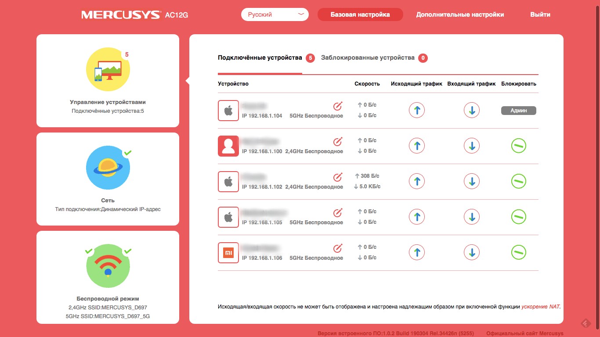Click the Базовая настройка button
Image resolution: width=600 pixels, height=337 pixels.
coord(360,14)
